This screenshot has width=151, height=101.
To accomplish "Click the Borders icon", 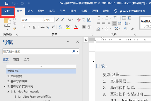I will pyautogui.click(x=106, y=29).
